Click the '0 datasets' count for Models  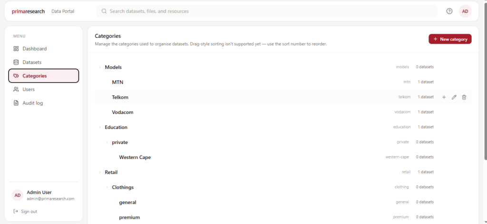coord(425,67)
